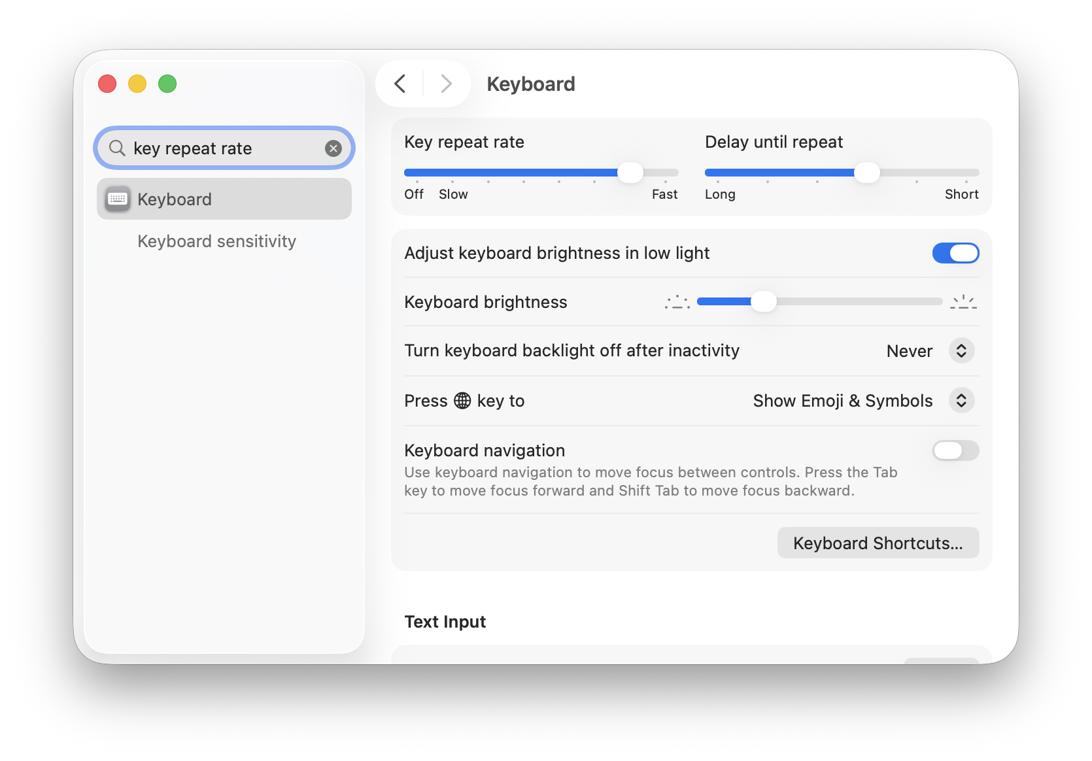Screen dimensions: 1092x761
Task: Toggle Adjust keyboard brightness in low light
Action: [x=955, y=253]
